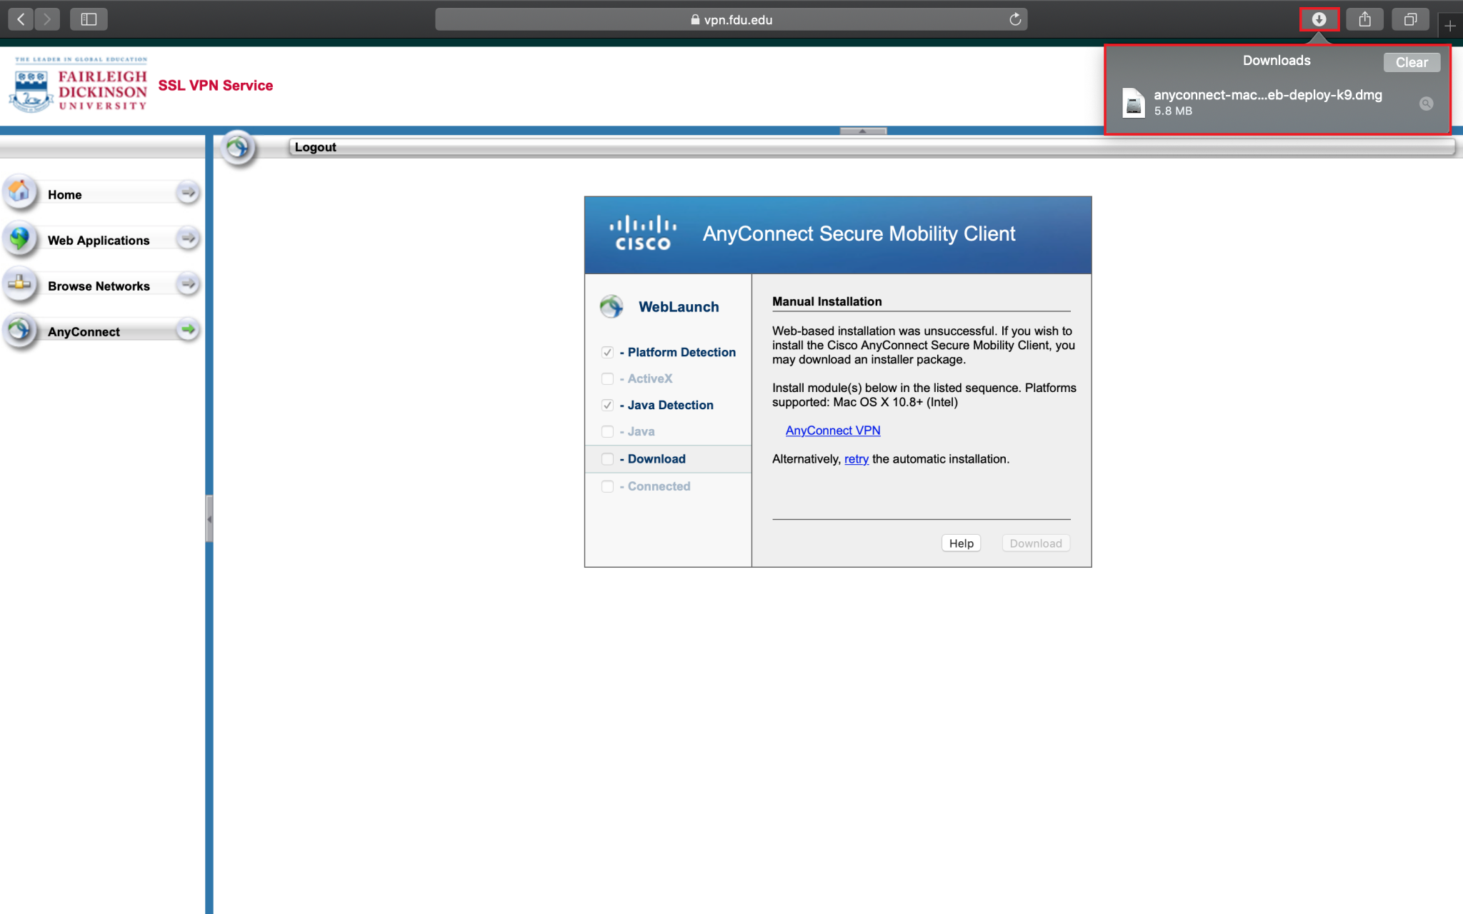This screenshot has height=914, width=1463.
Task: Click the AnyConnect Secure Mobility Client title
Action: [x=859, y=233]
